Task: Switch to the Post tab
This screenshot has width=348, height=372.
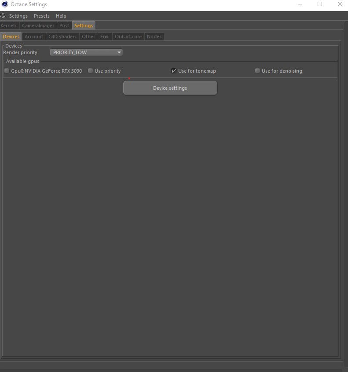Action: pyautogui.click(x=64, y=26)
